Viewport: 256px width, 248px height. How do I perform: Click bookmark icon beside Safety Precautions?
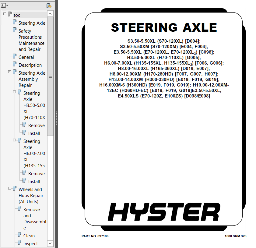click(15, 30)
